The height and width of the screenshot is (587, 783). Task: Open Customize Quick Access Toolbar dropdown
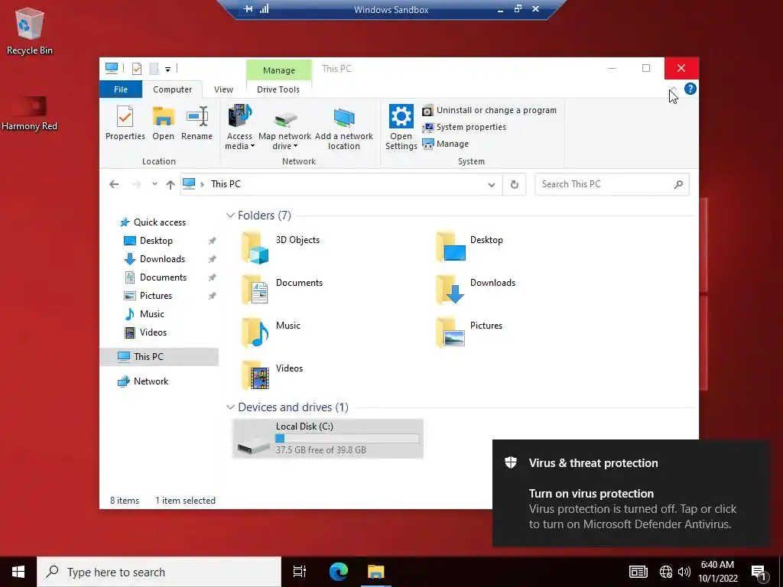(167, 69)
